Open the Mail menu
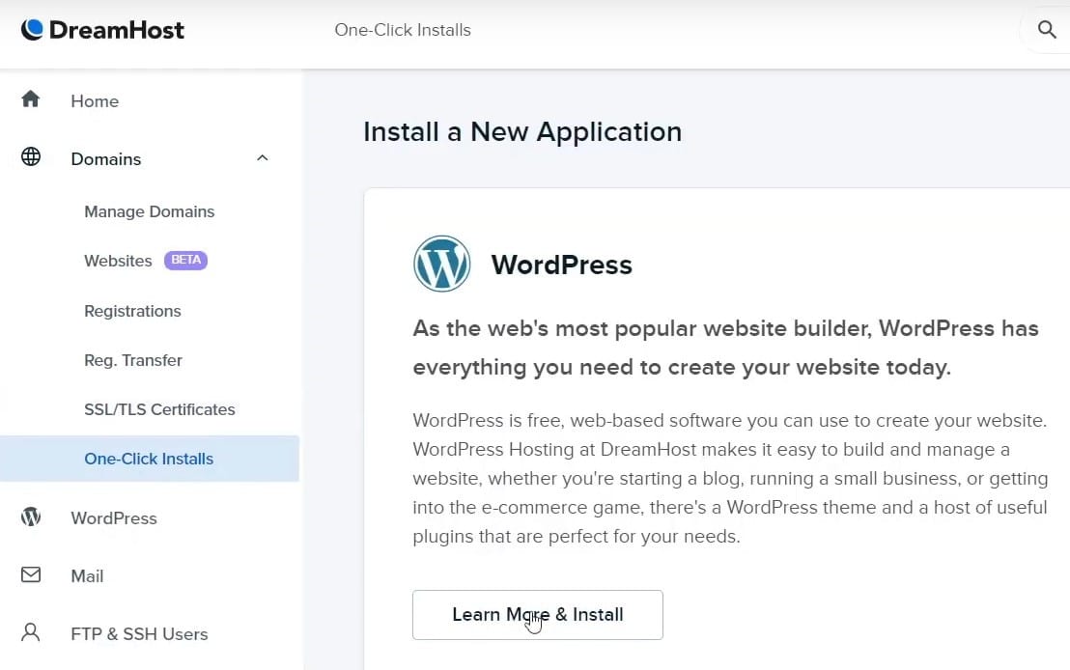This screenshot has height=670, width=1070. click(87, 576)
